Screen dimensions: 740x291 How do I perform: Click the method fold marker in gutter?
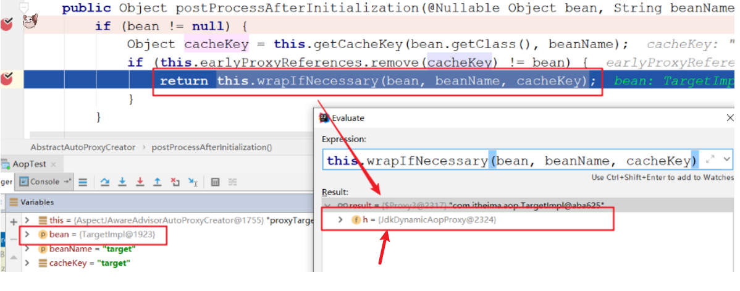23,7
